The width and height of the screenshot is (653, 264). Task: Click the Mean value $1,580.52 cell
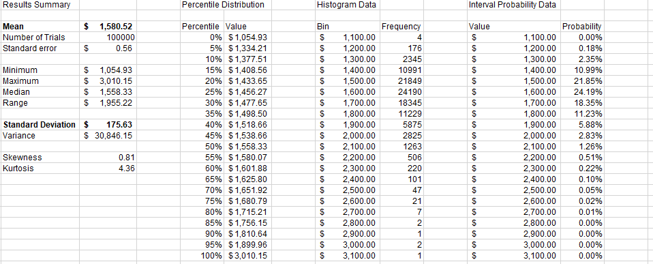tap(108, 27)
